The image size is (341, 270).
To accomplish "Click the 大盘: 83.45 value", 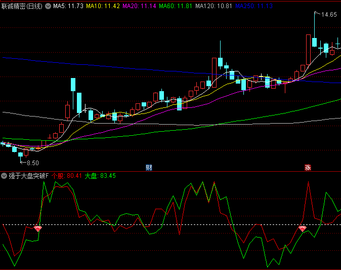I will tap(100, 176).
